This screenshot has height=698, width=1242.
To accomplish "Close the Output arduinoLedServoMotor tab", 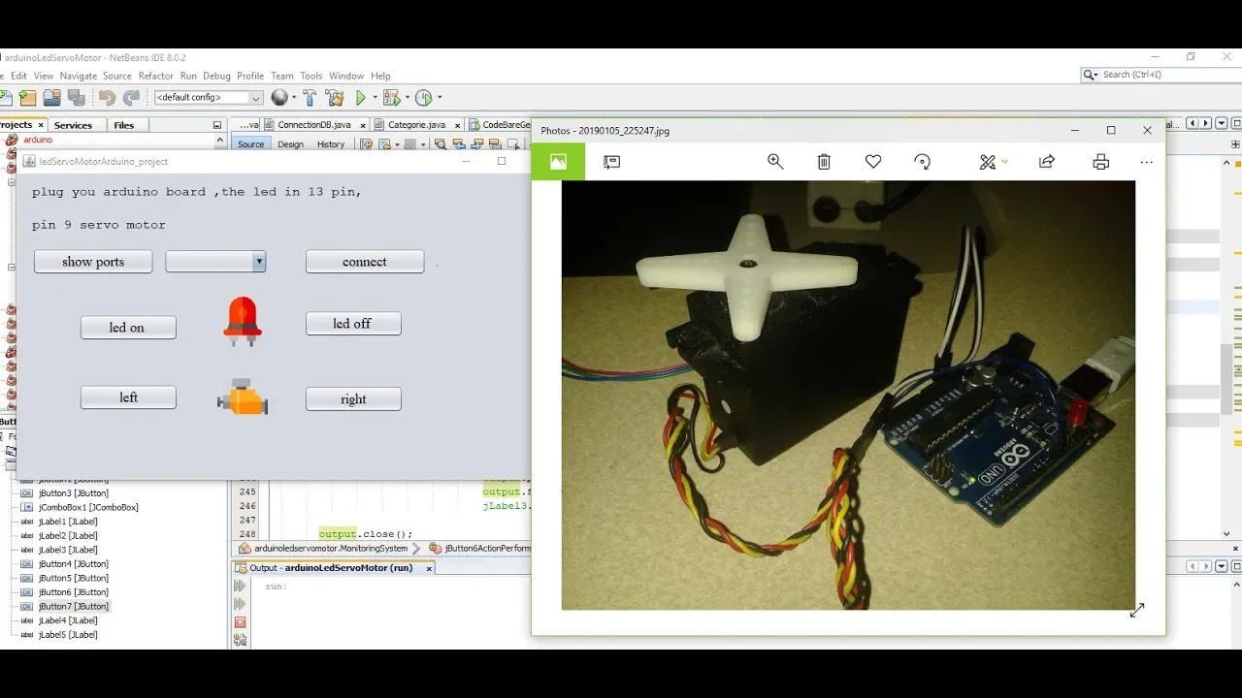I will coord(430,568).
